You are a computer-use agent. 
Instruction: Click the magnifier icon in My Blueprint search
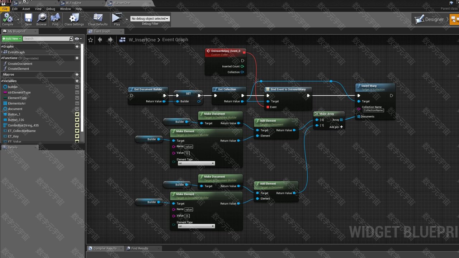71,39
